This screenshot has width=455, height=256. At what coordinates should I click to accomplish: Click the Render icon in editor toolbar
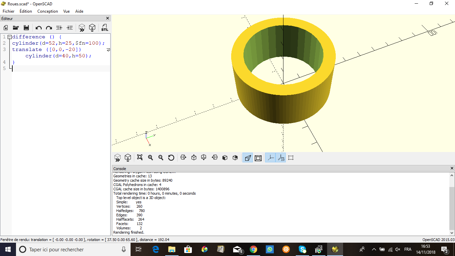click(x=92, y=28)
